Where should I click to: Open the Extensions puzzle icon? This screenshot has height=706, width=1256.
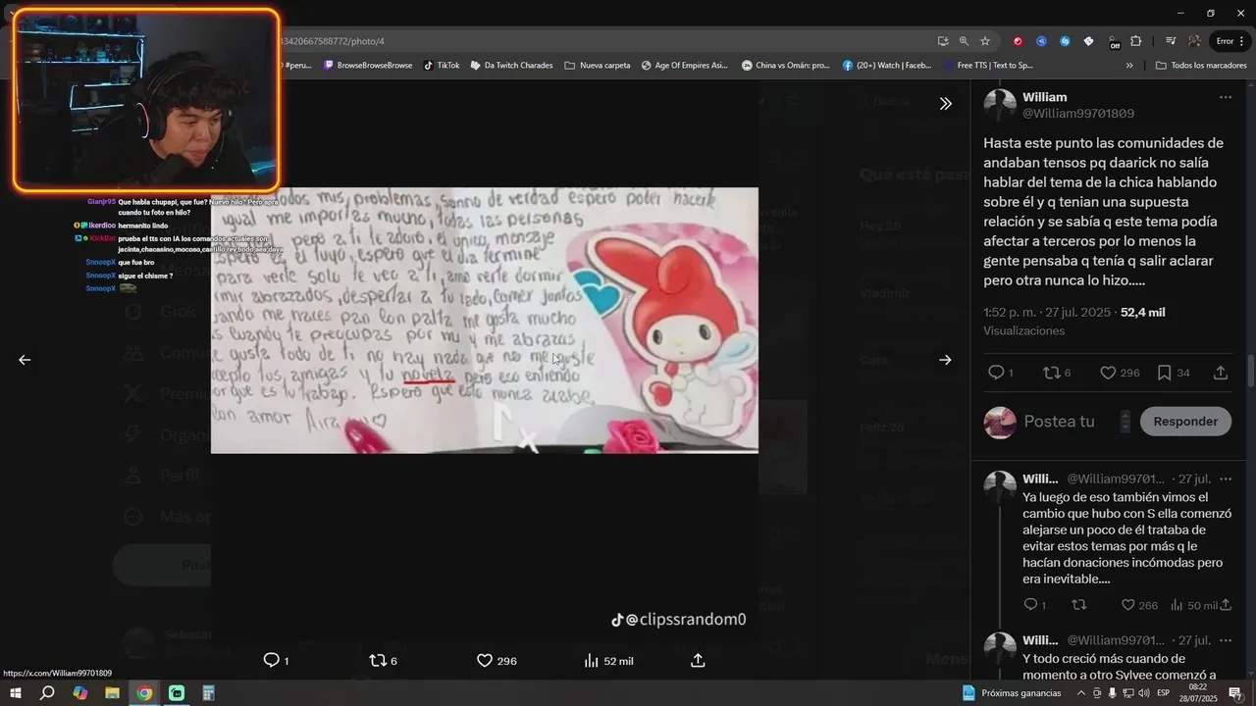point(1135,41)
